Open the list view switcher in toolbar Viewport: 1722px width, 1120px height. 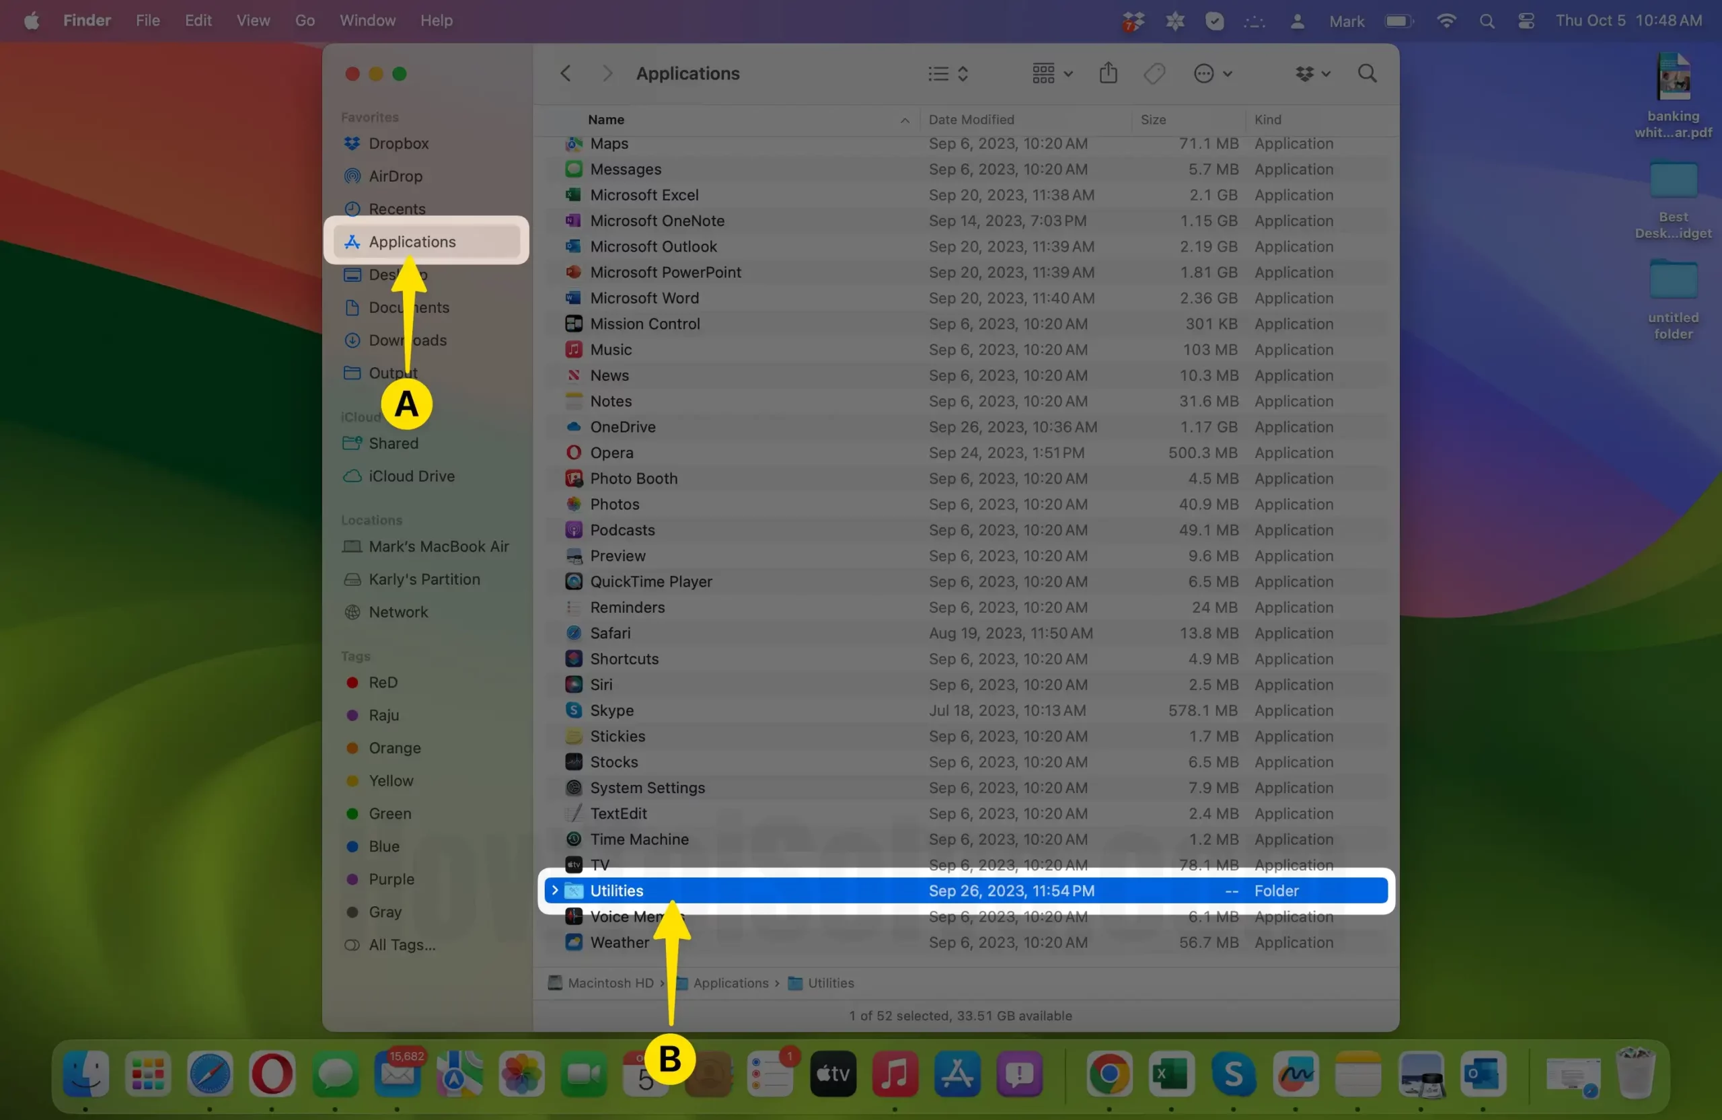948,73
